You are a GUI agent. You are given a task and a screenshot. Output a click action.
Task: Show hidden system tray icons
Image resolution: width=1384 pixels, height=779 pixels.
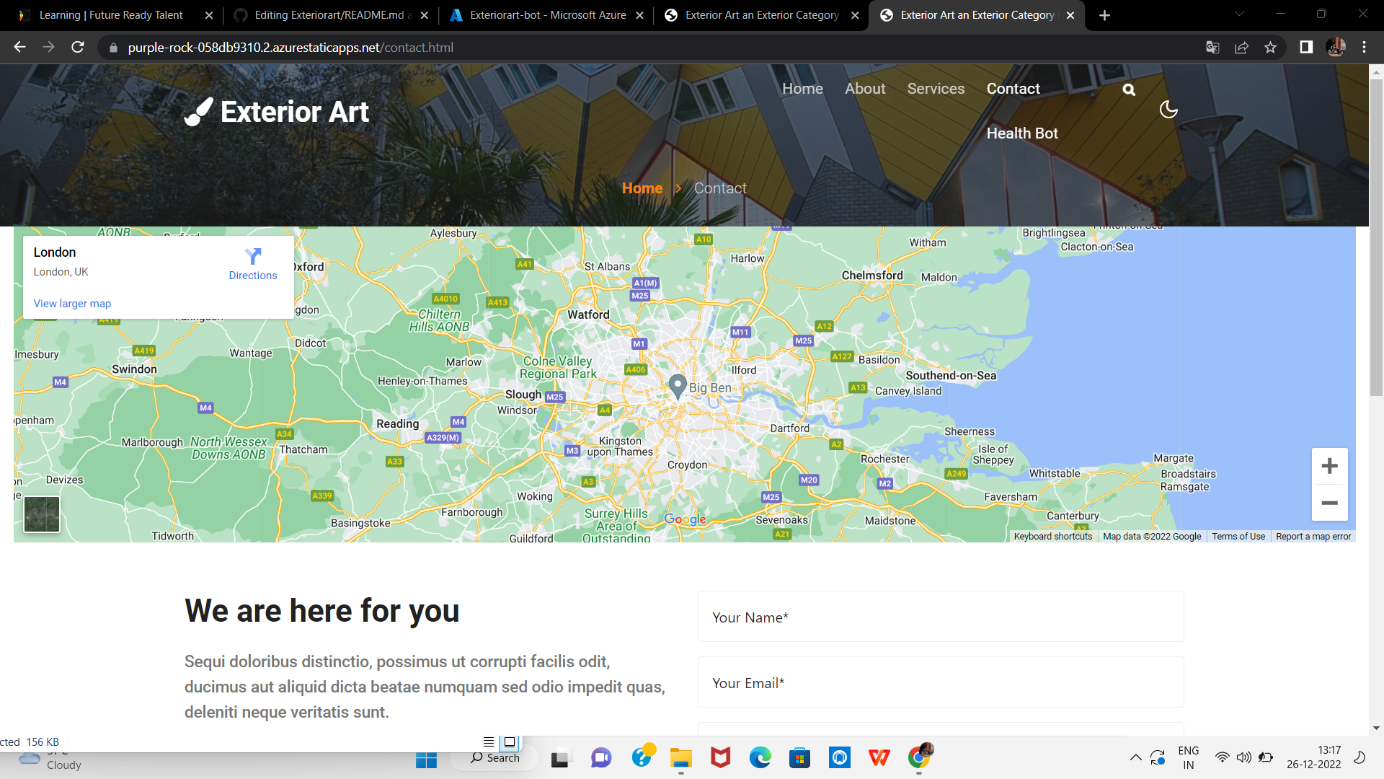tap(1135, 757)
